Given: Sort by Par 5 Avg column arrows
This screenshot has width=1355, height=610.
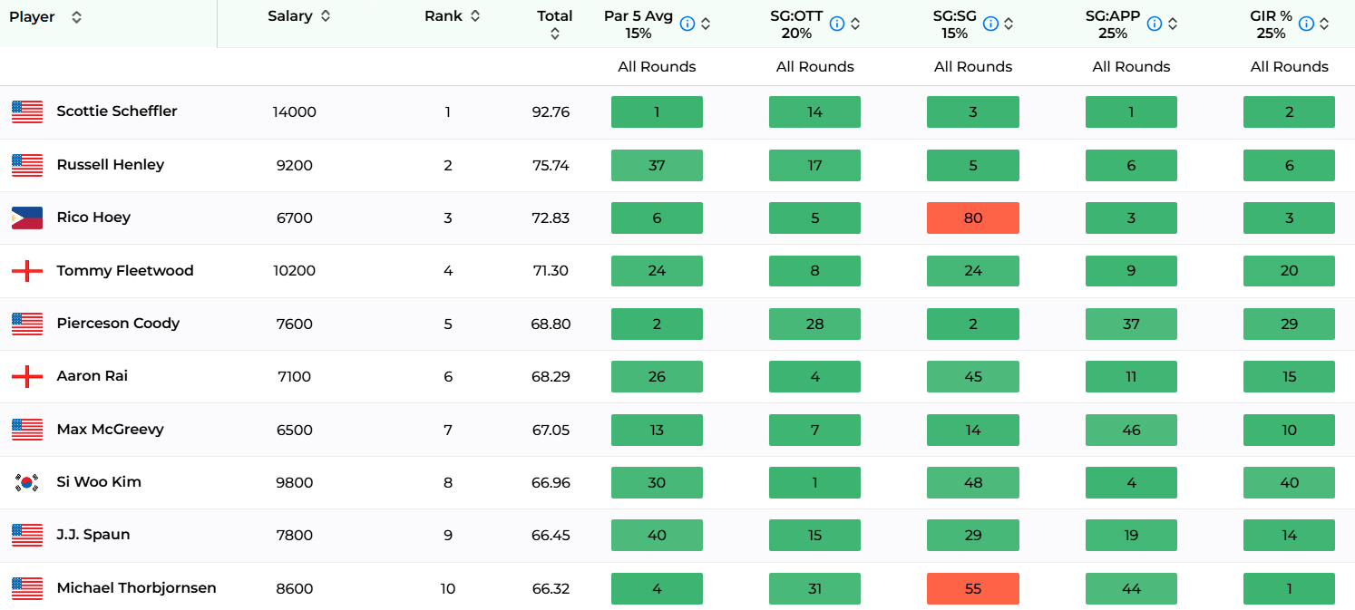Looking at the screenshot, I should pos(706,24).
